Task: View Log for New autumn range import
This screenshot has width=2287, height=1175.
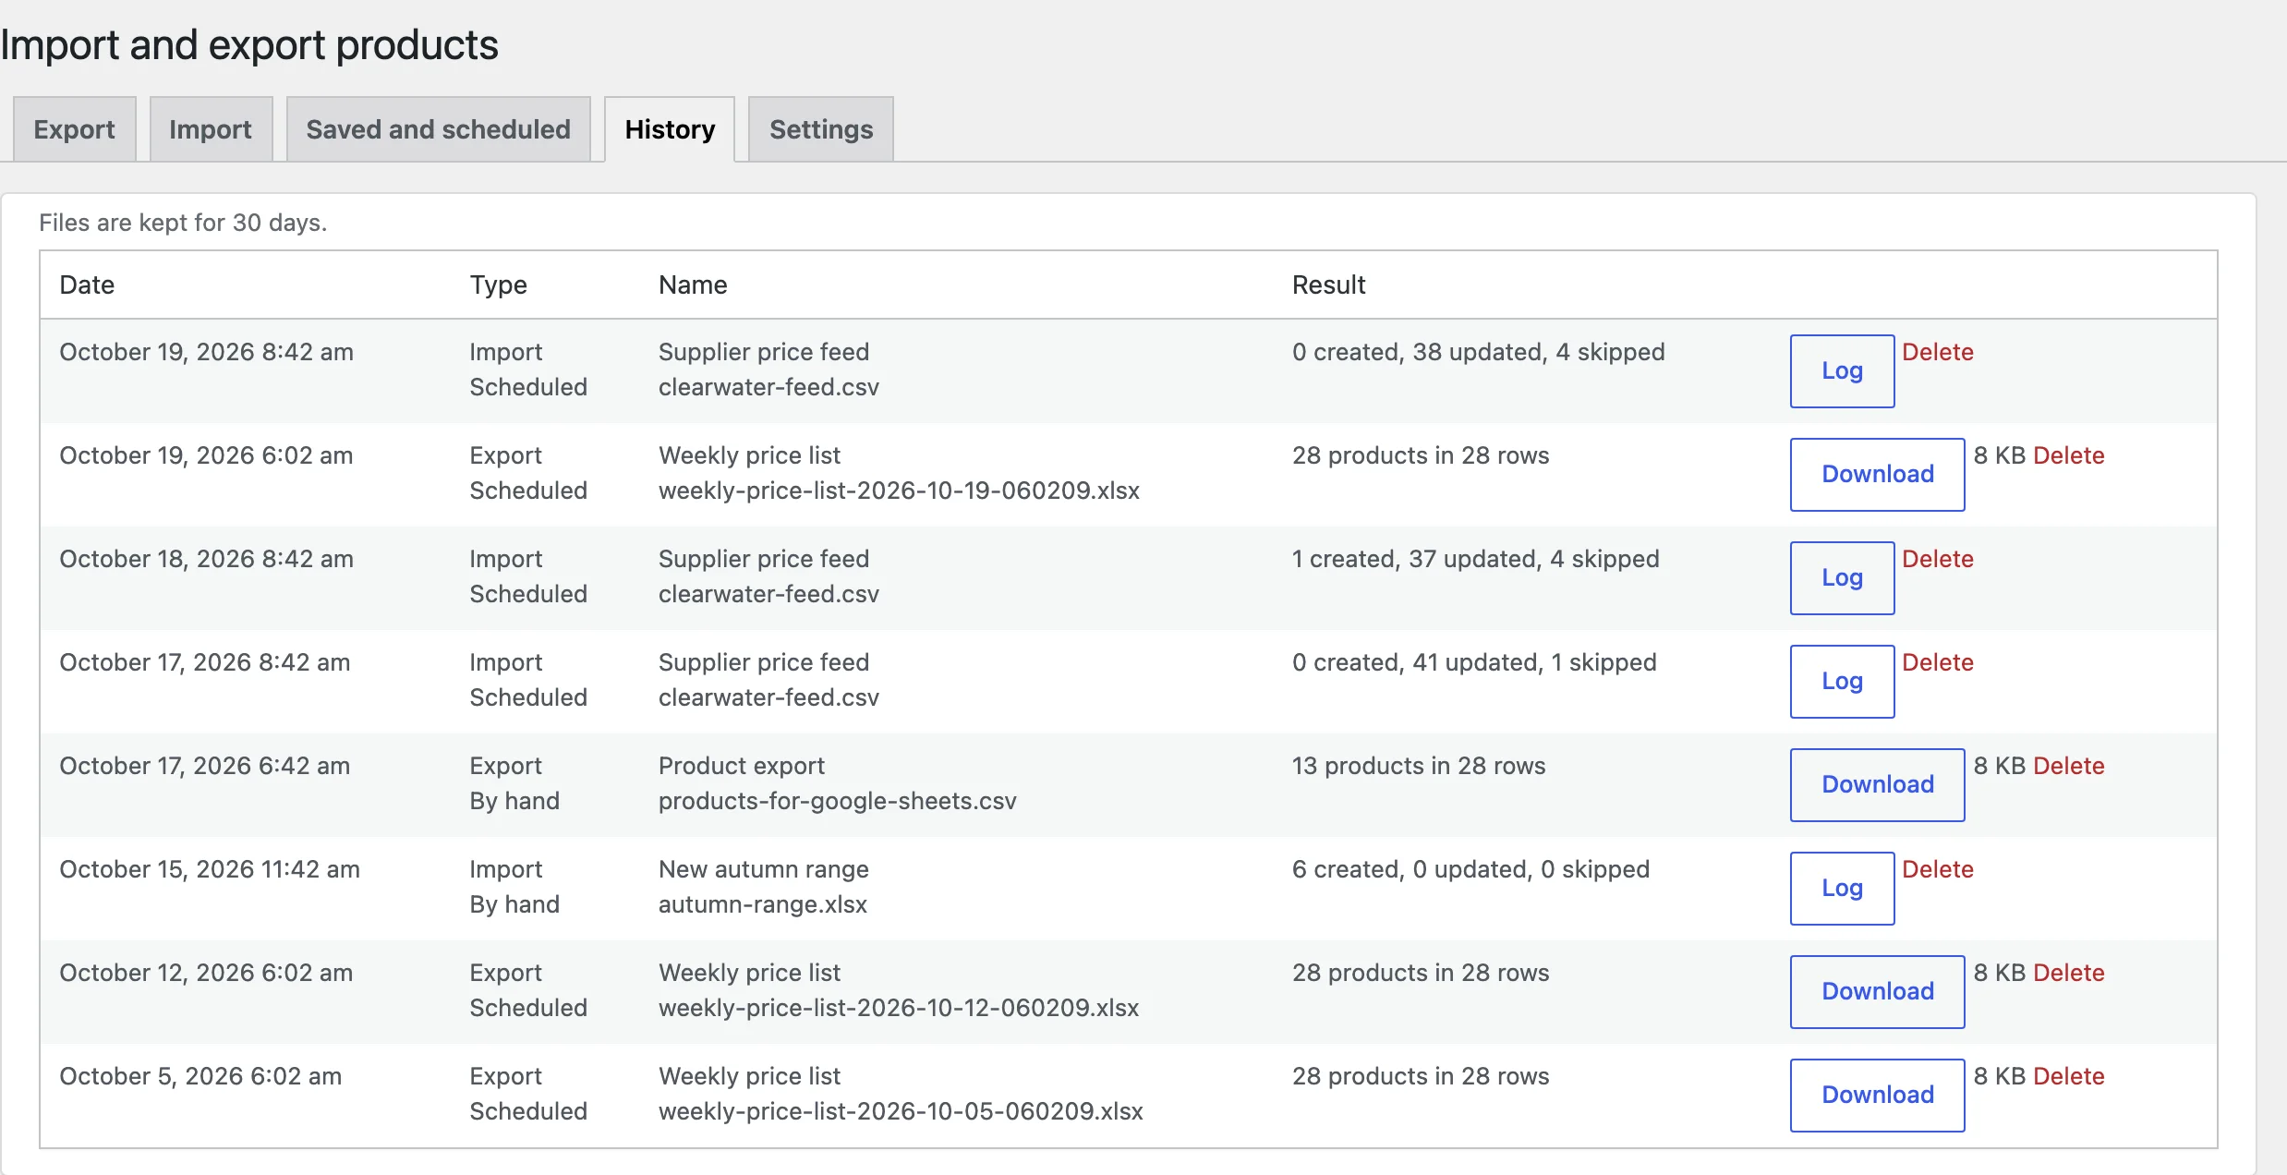Action: click(x=1842, y=889)
